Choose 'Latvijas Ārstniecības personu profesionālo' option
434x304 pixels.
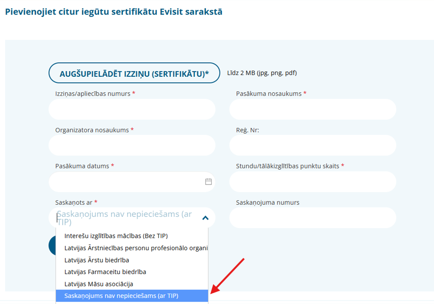point(136,248)
